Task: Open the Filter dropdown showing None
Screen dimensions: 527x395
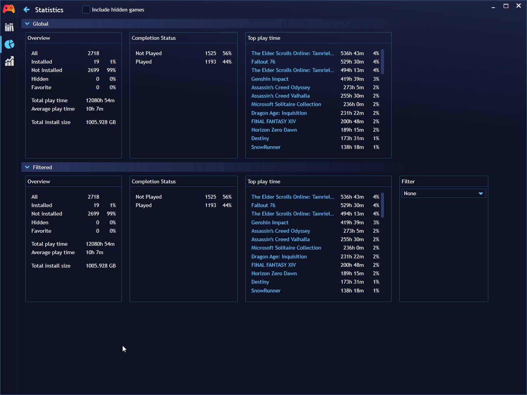Action: [443, 193]
